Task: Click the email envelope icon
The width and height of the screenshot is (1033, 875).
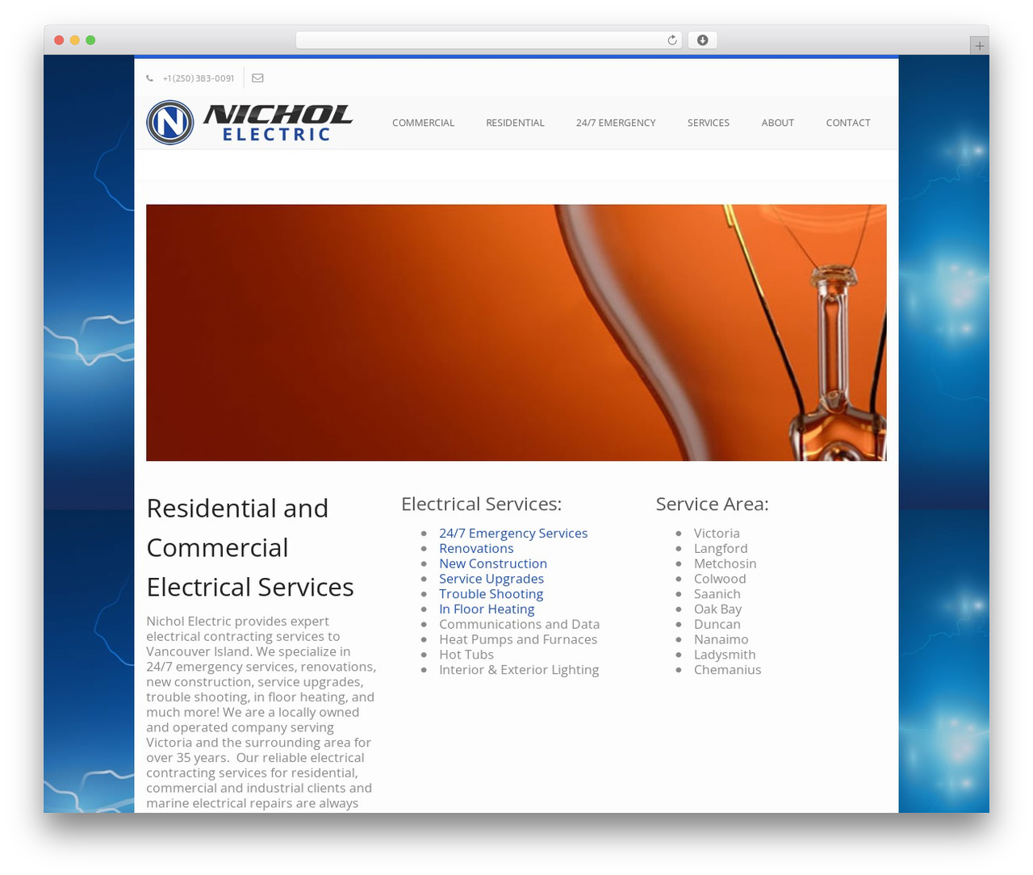Action: tap(257, 78)
